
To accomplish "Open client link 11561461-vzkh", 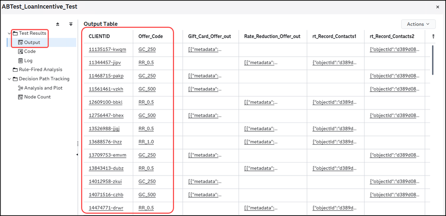I will [x=106, y=89].
